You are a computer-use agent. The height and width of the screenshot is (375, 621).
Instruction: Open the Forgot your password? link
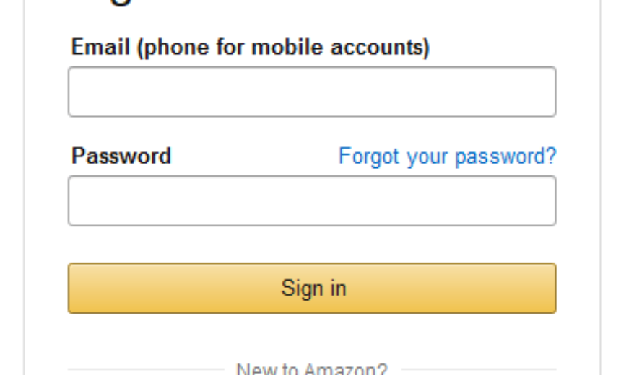point(448,156)
